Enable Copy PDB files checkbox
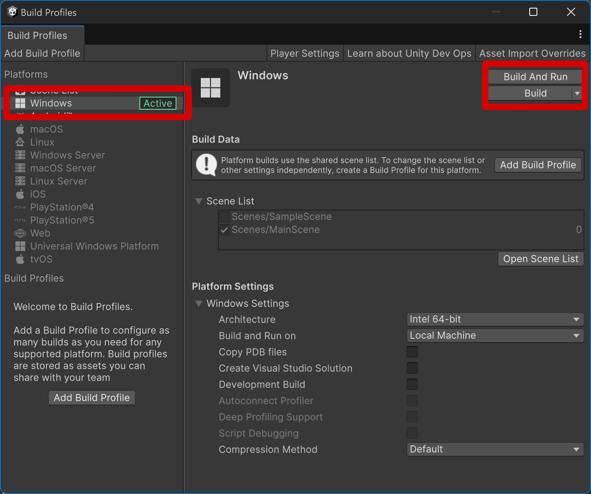Image resolution: width=591 pixels, height=494 pixels. point(412,352)
